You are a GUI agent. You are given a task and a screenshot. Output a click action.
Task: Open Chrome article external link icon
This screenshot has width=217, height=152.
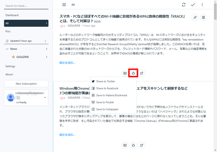141,145
